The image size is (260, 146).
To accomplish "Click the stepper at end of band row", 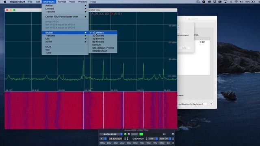I will coord(173,143).
